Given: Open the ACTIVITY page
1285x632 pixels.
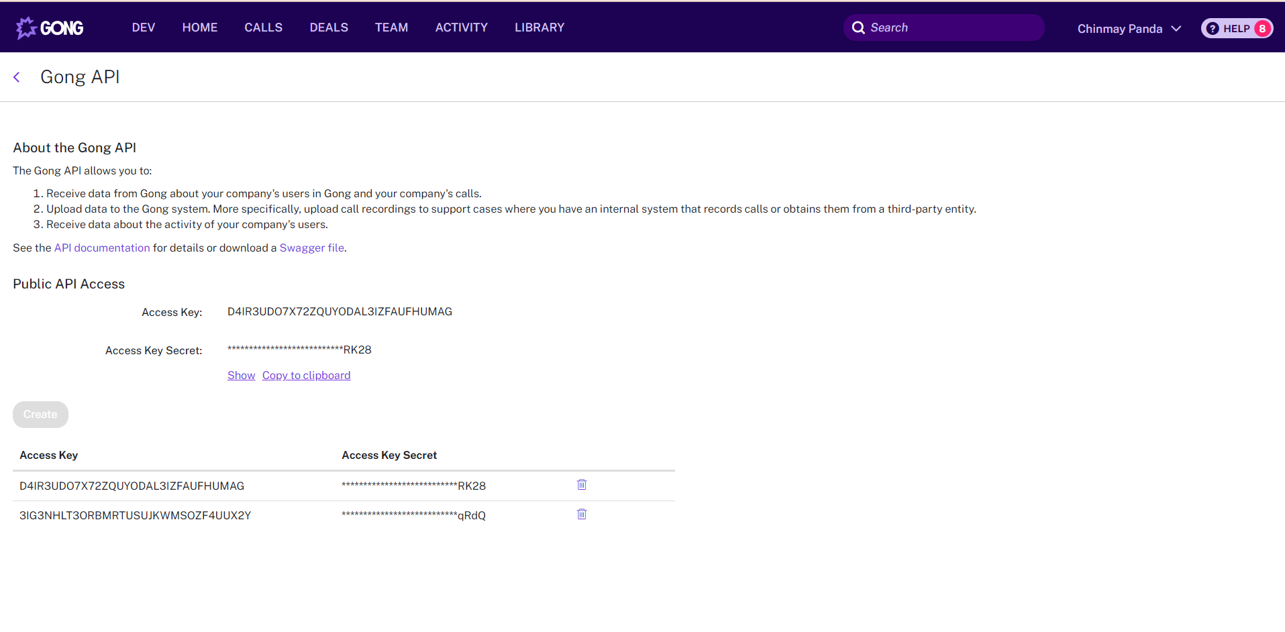Looking at the screenshot, I should coord(462,28).
